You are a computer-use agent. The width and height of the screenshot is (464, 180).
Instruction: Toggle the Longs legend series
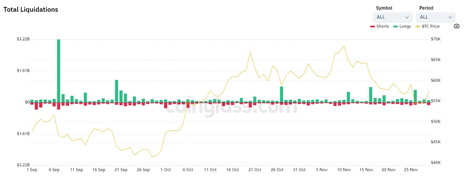pyautogui.click(x=402, y=26)
